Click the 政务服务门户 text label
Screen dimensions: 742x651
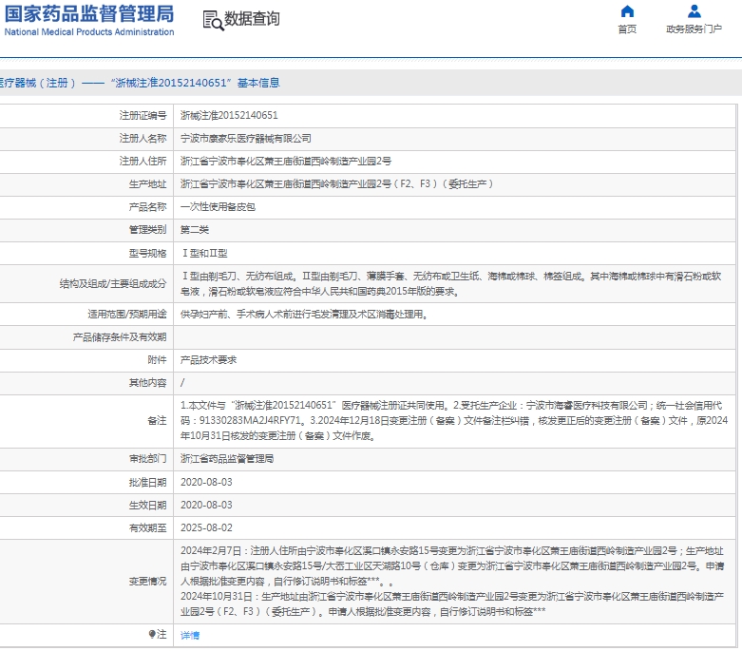click(694, 29)
